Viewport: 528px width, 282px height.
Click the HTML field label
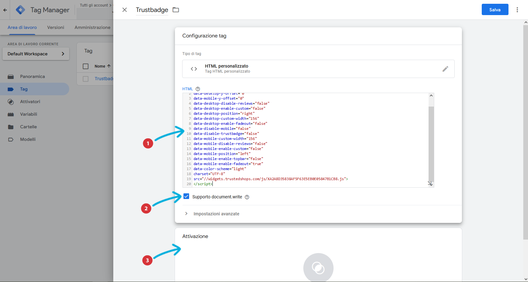point(188,89)
